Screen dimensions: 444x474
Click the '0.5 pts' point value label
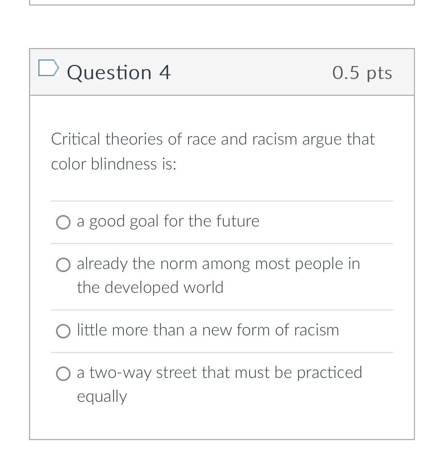click(x=362, y=73)
